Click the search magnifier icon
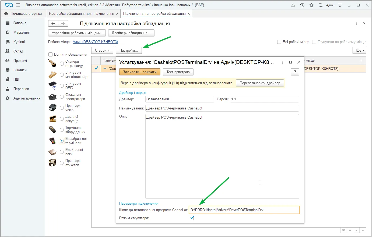This screenshot has height=238, width=373. (x=321, y=5)
